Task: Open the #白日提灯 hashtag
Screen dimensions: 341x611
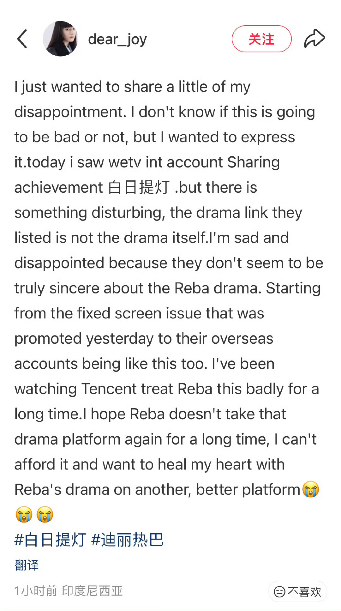Action: pos(50,540)
